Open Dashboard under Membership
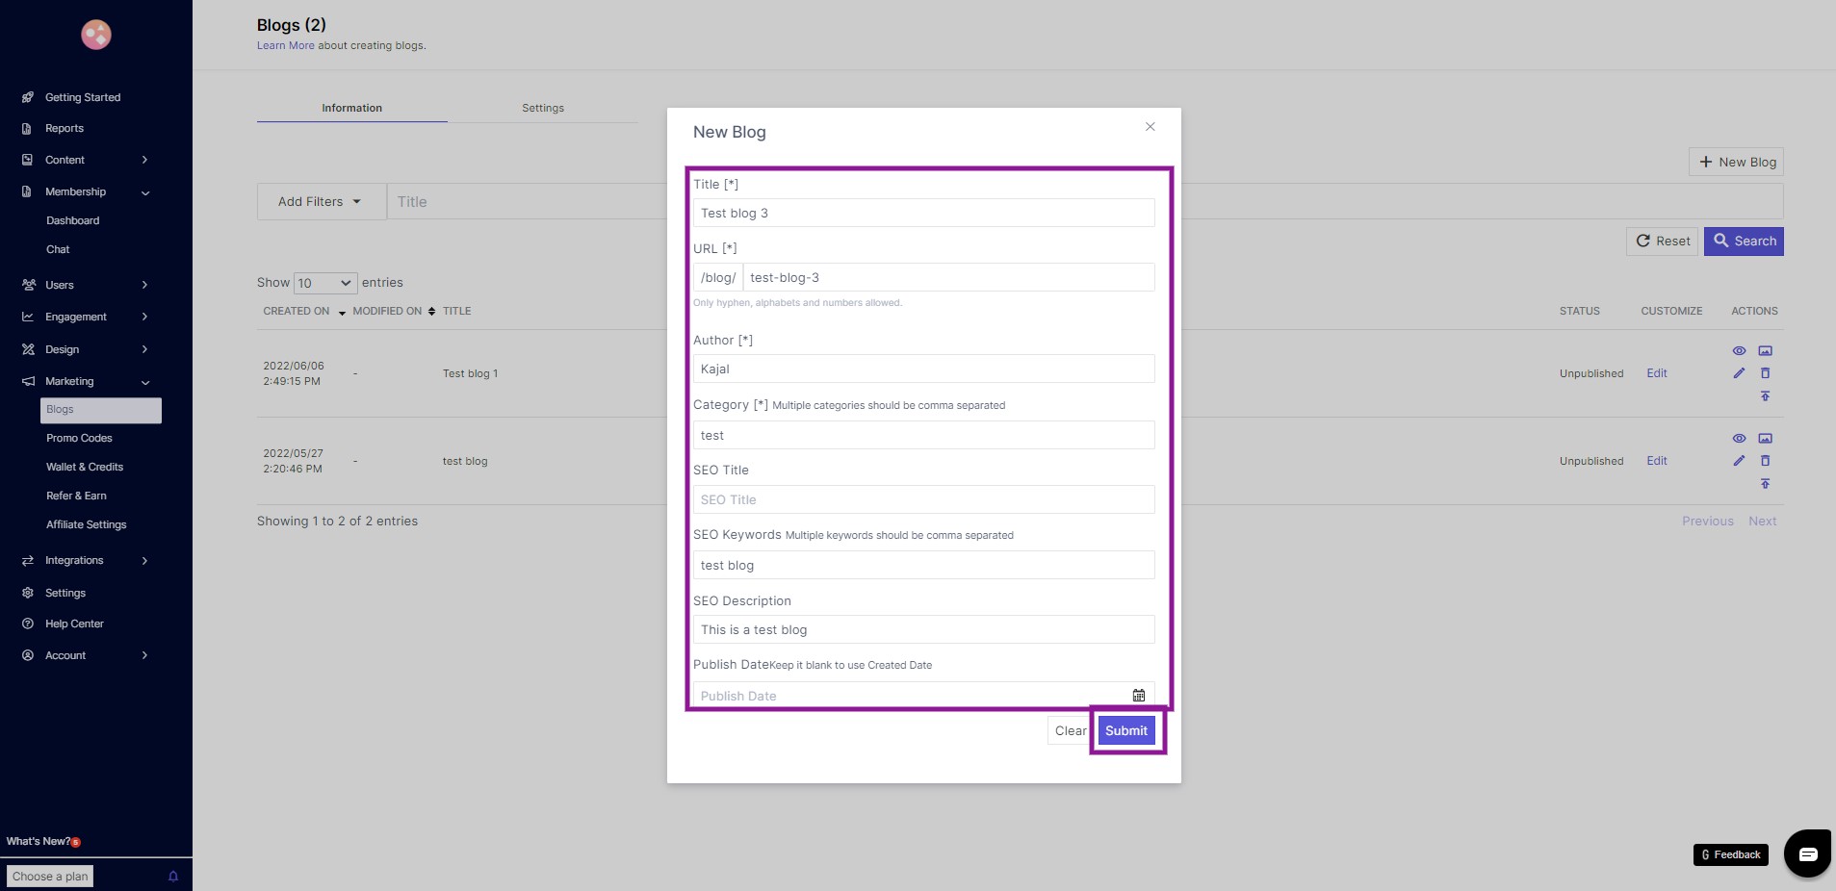Screen dimensions: 1836x891 pos(73,220)
